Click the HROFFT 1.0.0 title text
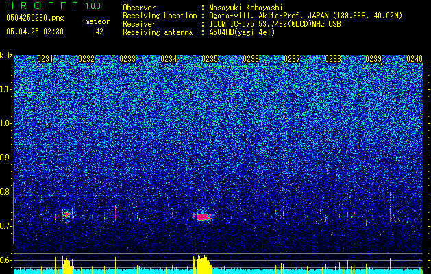The image size is (431, 274). tap(53, 5)
